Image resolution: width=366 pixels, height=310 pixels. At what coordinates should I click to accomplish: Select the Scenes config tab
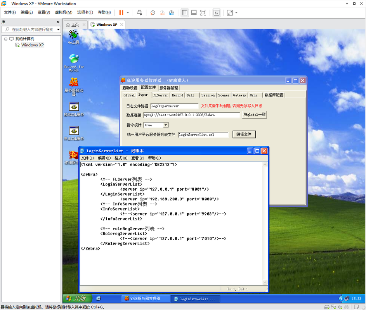click(224, 95)
